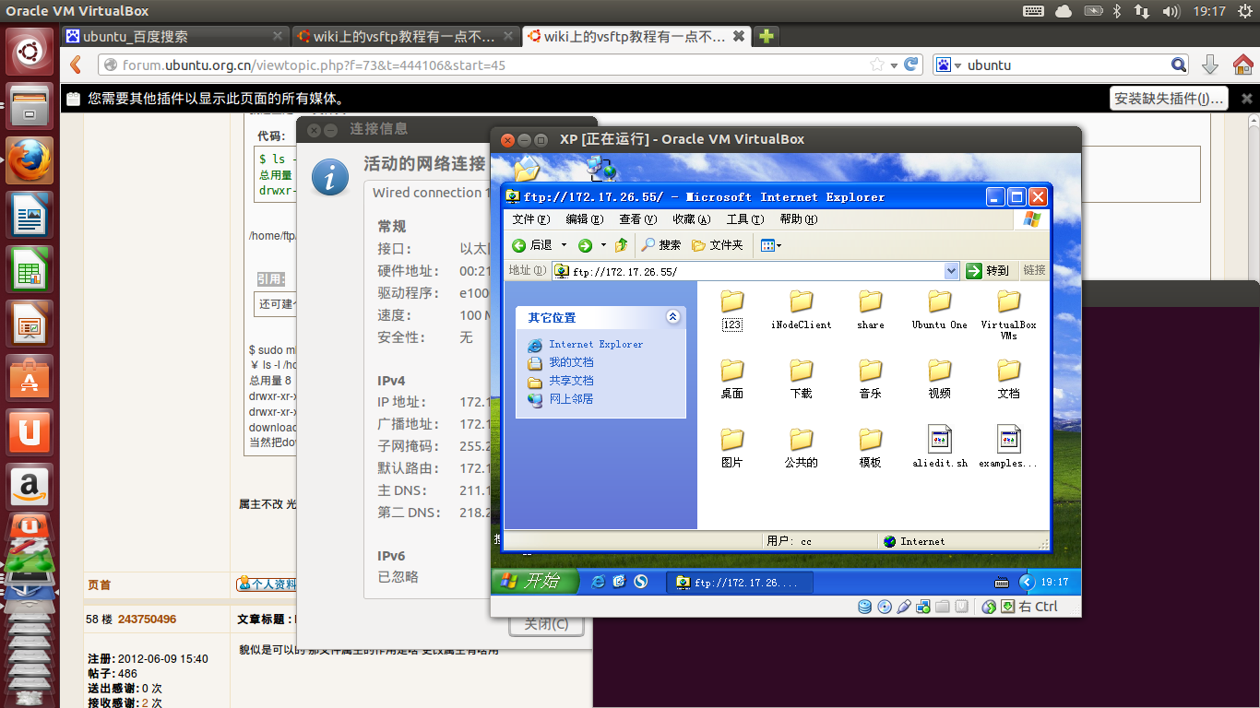
Task: Click the 安装缺失插件 install plugins button
Action: point(1169,99)
